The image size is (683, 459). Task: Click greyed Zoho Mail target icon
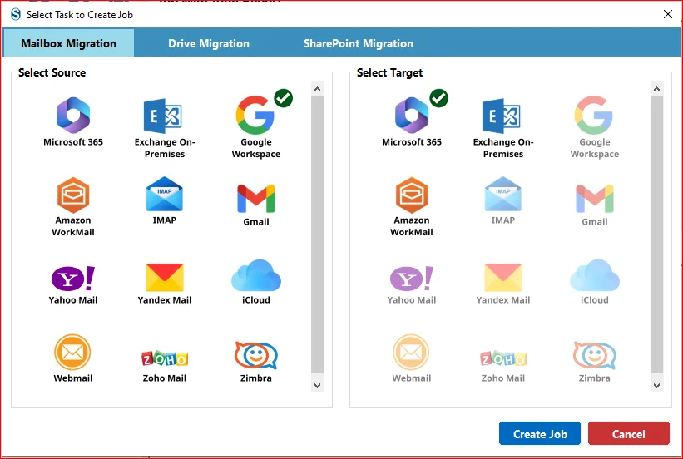503,358
